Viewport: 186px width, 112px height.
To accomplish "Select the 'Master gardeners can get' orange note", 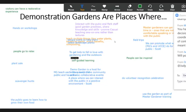I will (x=158, y=32).
